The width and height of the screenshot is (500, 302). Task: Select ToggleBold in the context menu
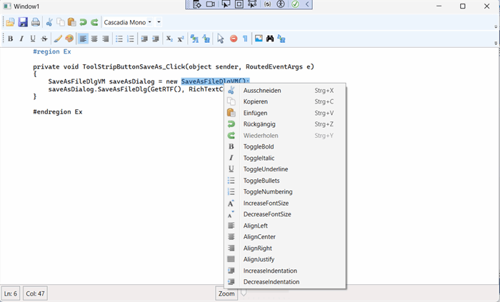(285, 146)
